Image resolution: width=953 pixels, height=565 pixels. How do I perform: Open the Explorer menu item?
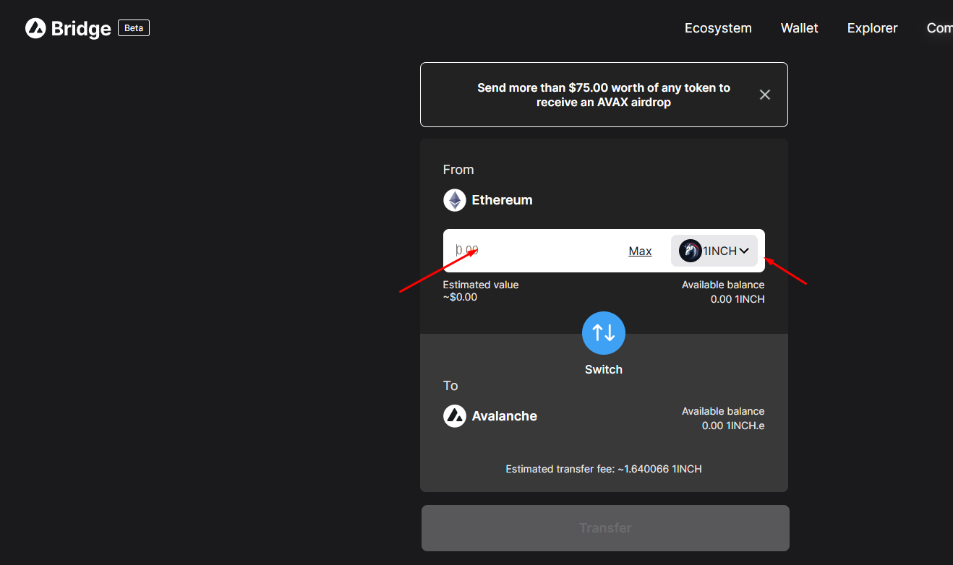point(872,28)
